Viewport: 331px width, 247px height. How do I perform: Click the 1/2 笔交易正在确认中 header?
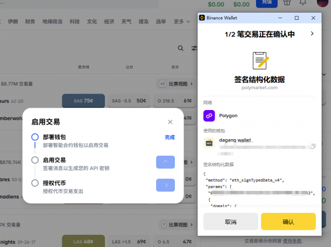(259, 34)
